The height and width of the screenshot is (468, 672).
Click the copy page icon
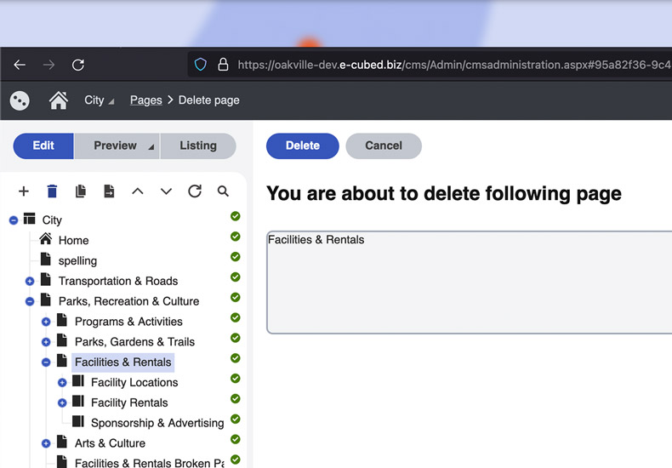[81, 191]
